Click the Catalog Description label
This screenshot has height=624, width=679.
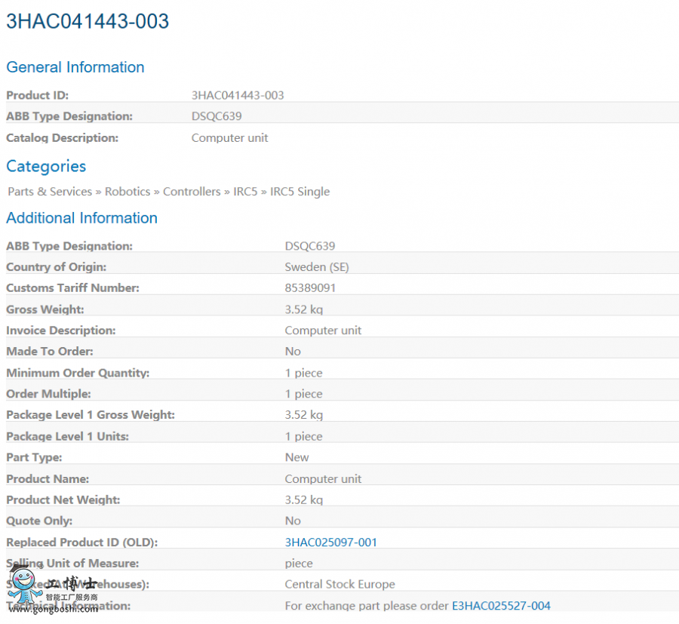[x=63, y=138]
